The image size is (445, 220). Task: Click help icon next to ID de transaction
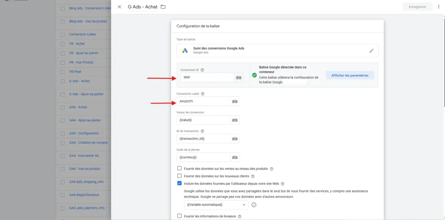[202, 131]
